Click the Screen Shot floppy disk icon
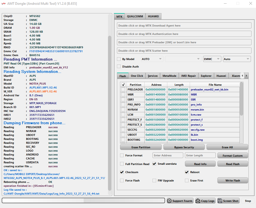 [220, 201]
